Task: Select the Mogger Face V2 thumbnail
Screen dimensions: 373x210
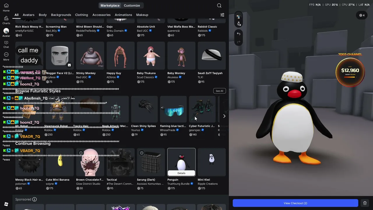Action: 60,56
